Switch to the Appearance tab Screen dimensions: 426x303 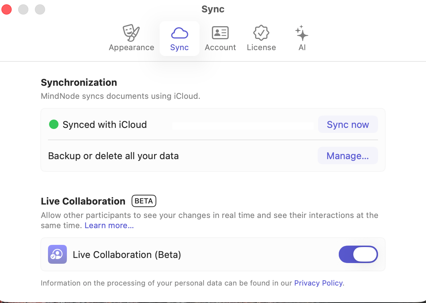(131, 38)
